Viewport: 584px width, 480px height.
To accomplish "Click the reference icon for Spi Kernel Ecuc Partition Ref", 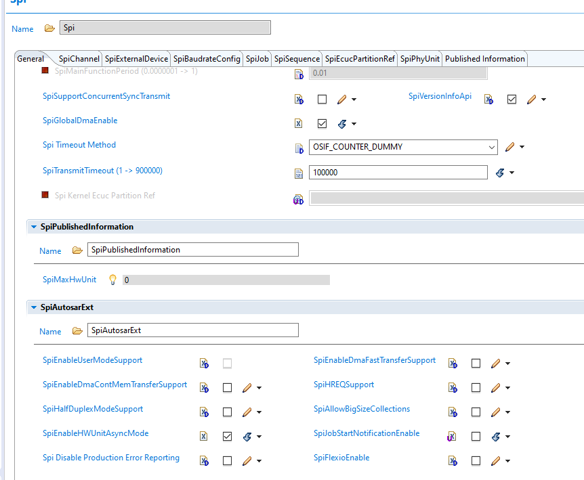I will [x=298, y=200].
